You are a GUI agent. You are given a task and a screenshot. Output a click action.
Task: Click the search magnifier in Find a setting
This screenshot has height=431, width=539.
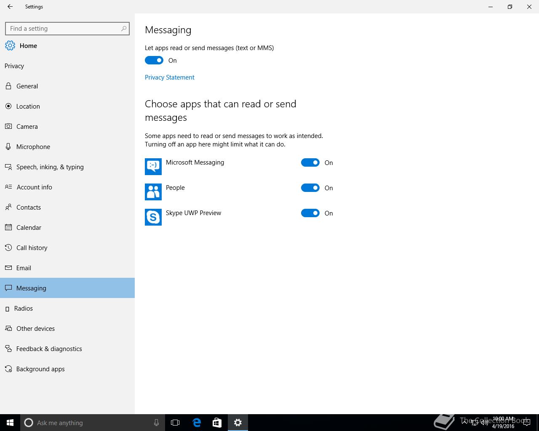(123, 29)
